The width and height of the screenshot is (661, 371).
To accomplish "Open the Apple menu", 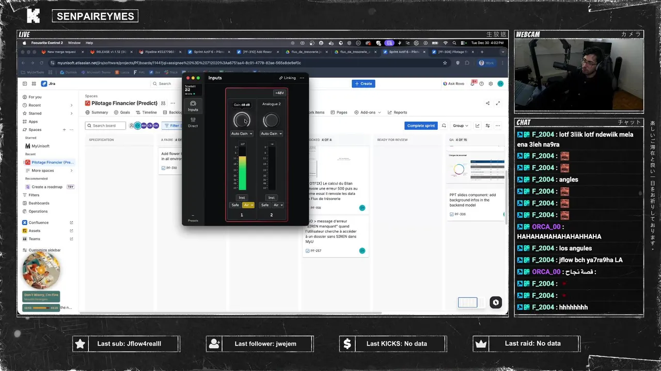I will [x=24, y=43].
